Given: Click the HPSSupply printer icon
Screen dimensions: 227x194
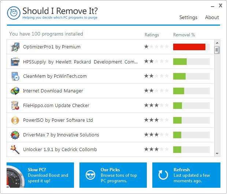Looking at the screenshot, I should pos(15,62).
